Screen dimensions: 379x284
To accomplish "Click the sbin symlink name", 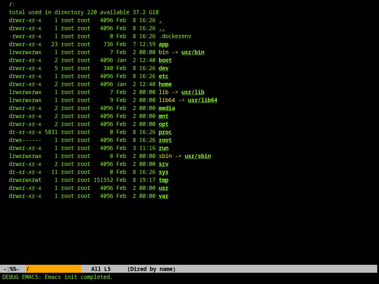I will click(165, 156).
